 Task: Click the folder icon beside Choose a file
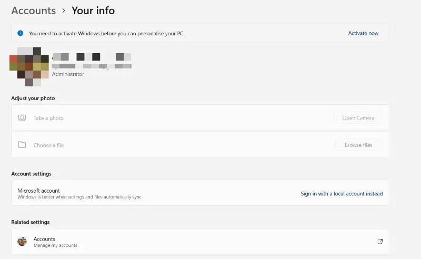(22, 145)
